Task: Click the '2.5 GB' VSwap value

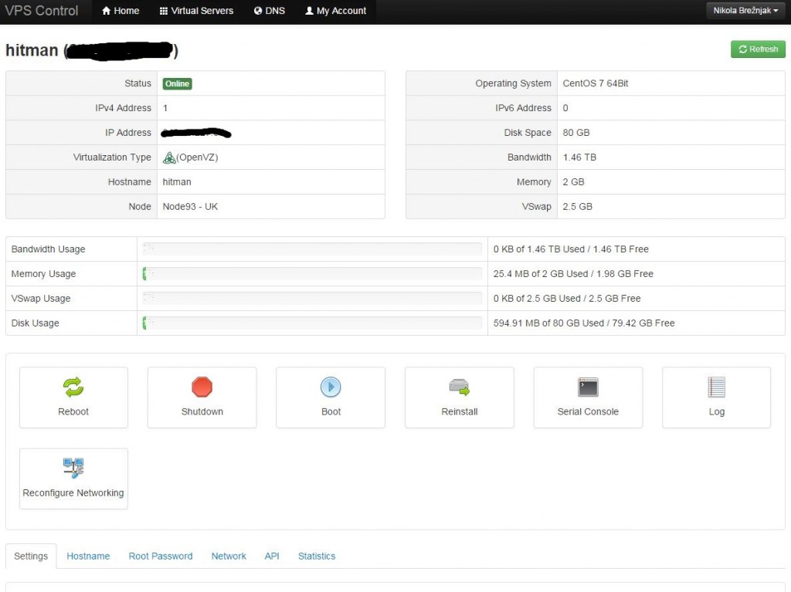Action: click(x=578, y=207)
